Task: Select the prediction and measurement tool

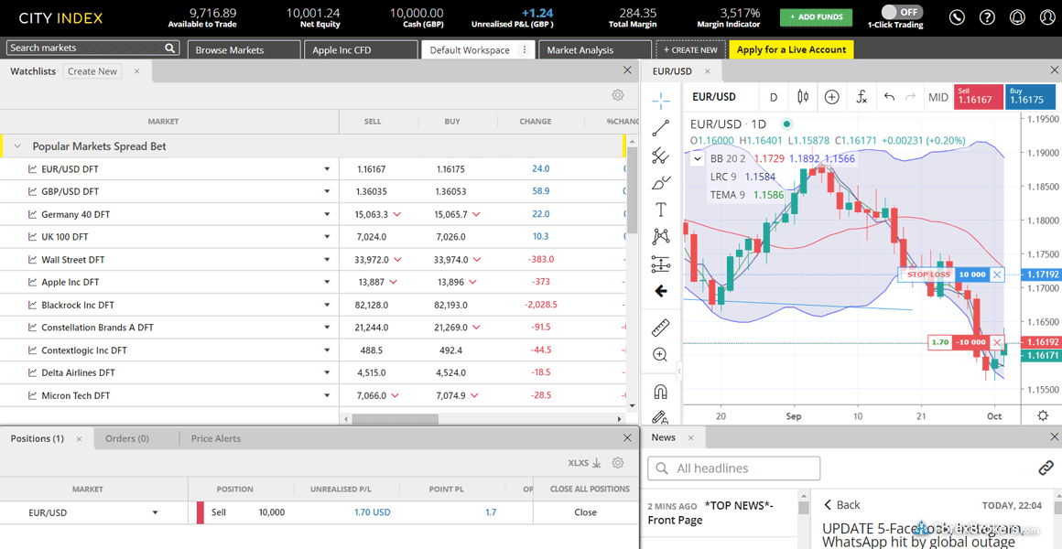Action: click(661, 264)
